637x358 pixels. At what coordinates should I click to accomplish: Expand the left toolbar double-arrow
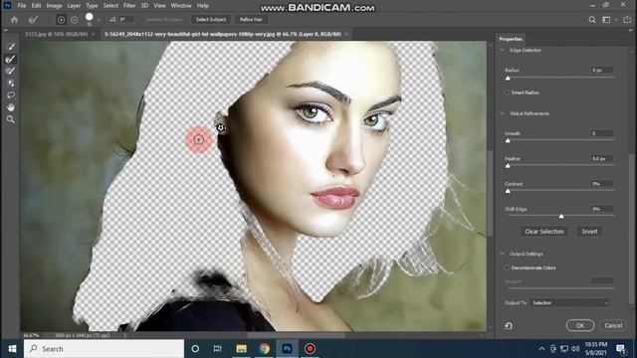6,30
